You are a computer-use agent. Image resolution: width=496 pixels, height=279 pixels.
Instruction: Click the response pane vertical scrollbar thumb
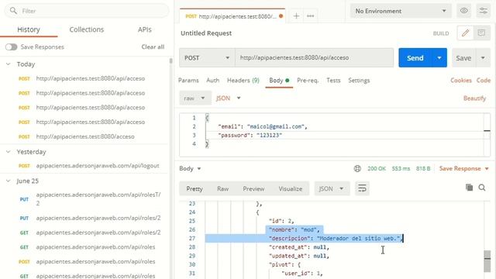coord(487,261)
